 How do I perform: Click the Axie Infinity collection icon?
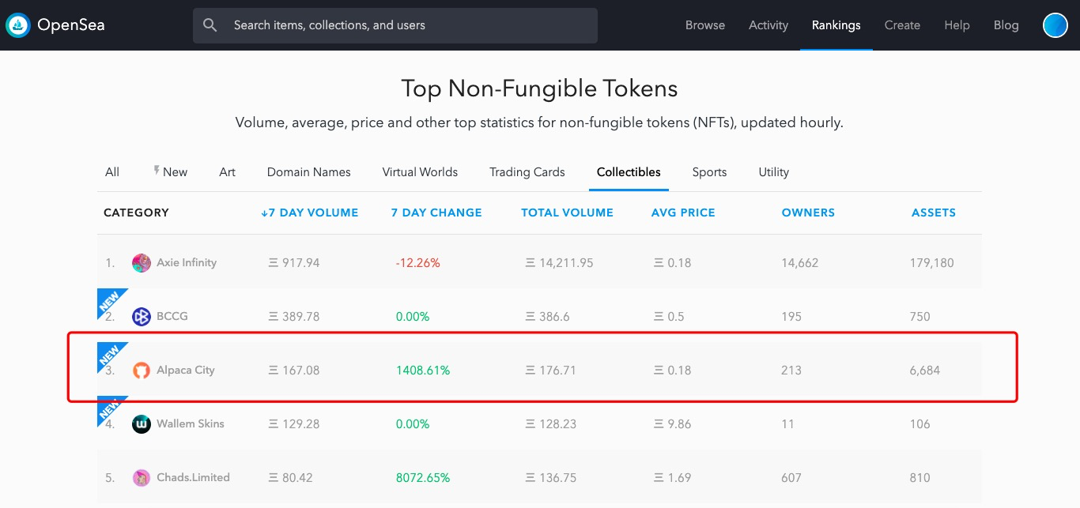142,263
